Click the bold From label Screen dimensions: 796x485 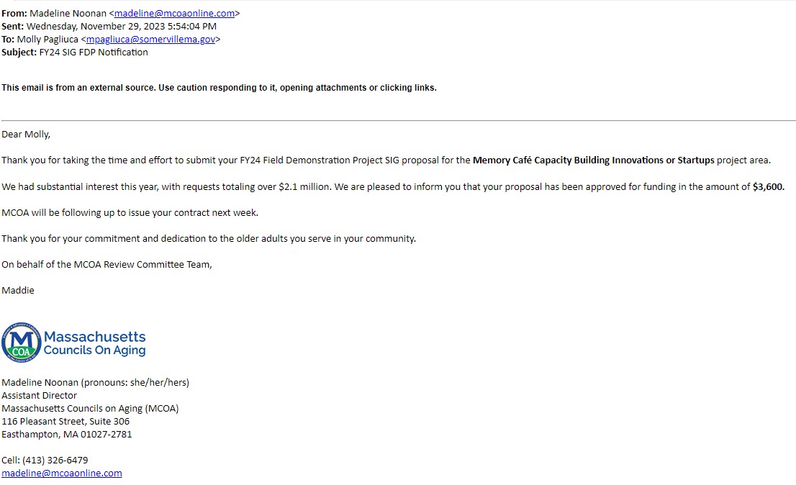click(13, 14)
